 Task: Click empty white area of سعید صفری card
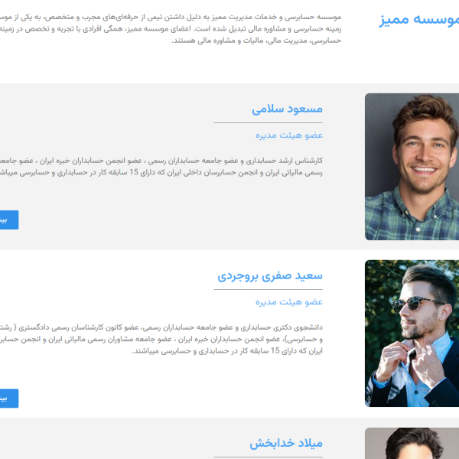click(x=117, y=287)
